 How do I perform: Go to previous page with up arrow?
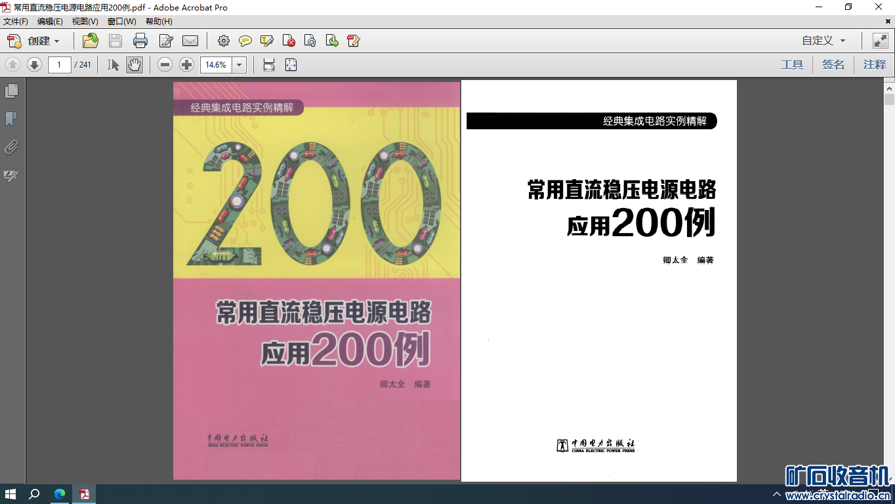tap(13, 65)
